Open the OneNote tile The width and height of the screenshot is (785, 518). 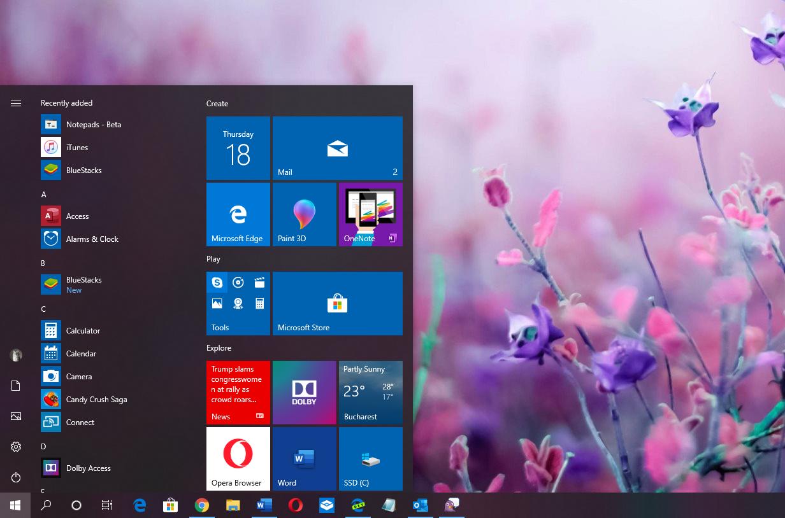(371, 214)
